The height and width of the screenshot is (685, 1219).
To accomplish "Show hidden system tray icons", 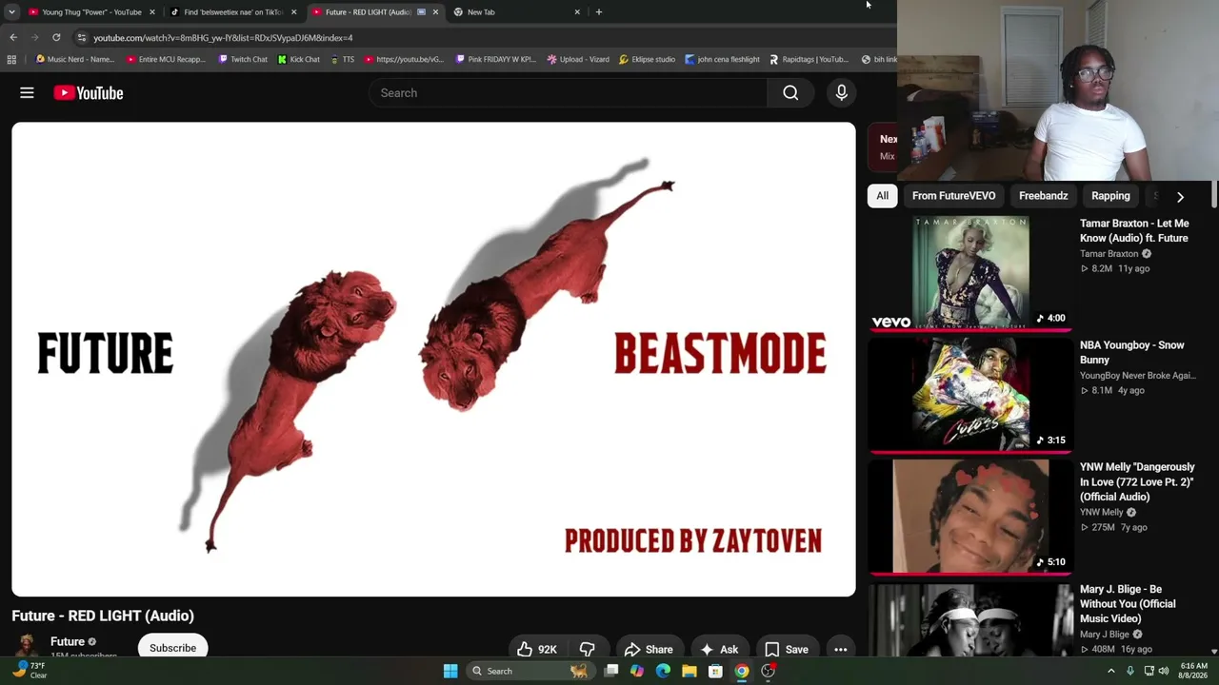I will (x=1110, y=671).
